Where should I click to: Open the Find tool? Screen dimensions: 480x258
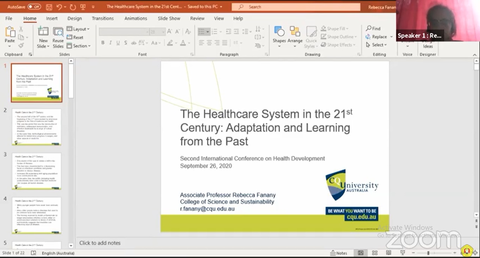(373, 29)
